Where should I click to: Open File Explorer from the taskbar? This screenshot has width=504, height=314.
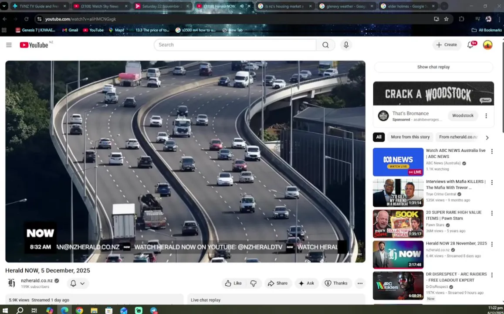(x=94, y=310)
